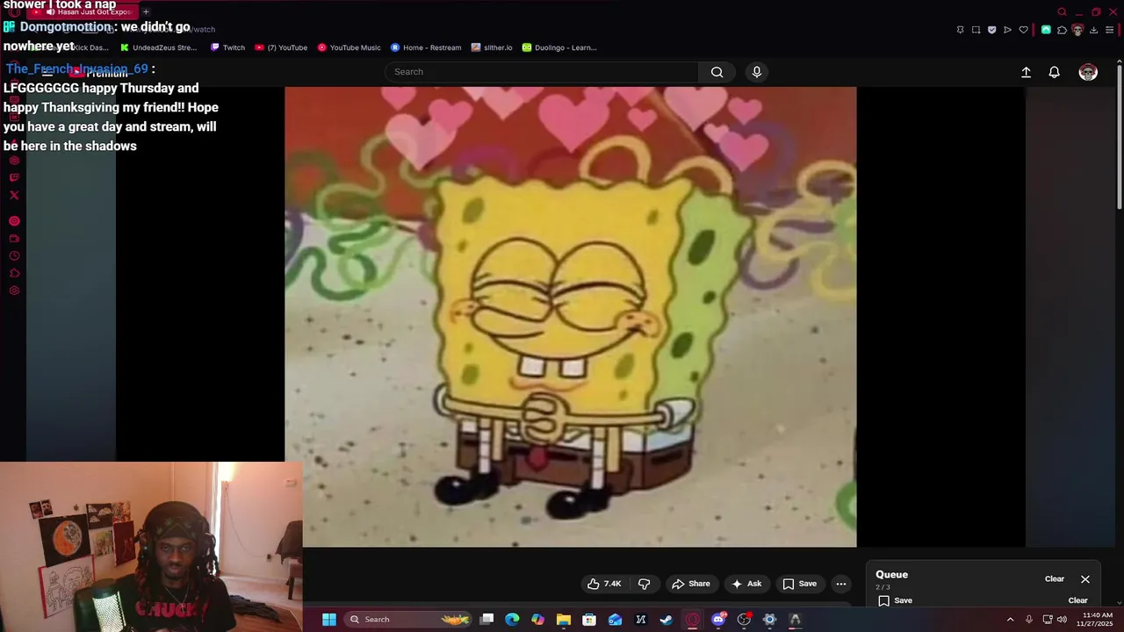Save the video via the action bar Save
The image size is (1124, 632).
[x=799, y=584]
